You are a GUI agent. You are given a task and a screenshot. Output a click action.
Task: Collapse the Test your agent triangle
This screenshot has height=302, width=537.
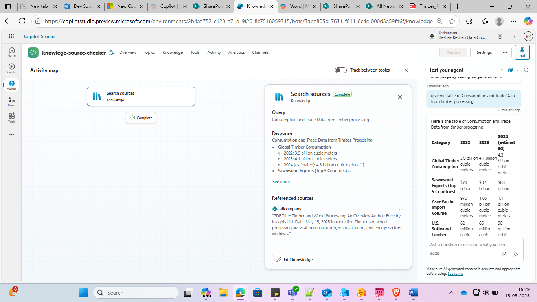(425, 70)
